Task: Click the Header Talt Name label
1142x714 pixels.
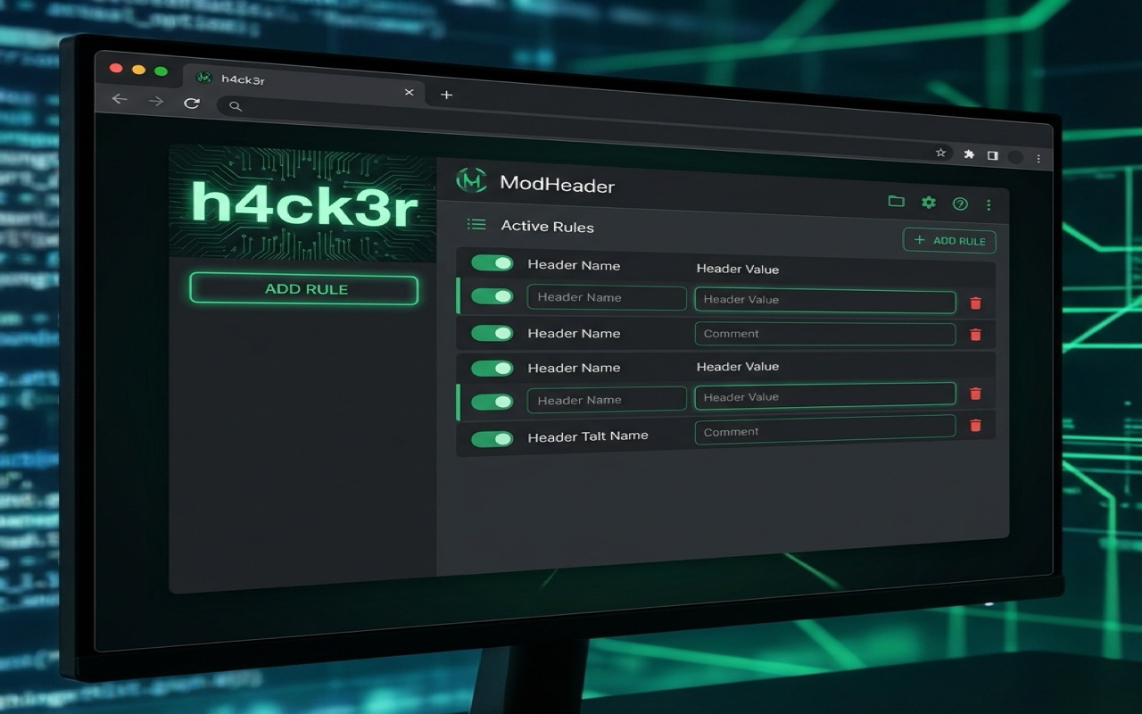Action: (588, 436)
